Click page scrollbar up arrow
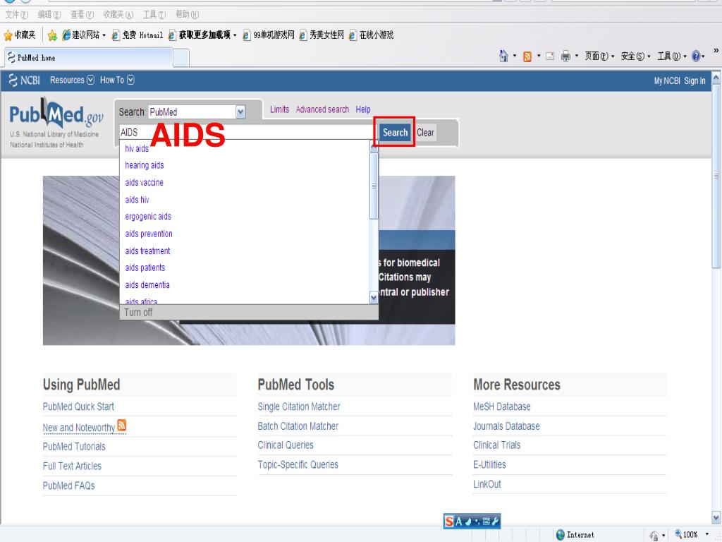Screen dimensions: 722x542 click(716, 77)
